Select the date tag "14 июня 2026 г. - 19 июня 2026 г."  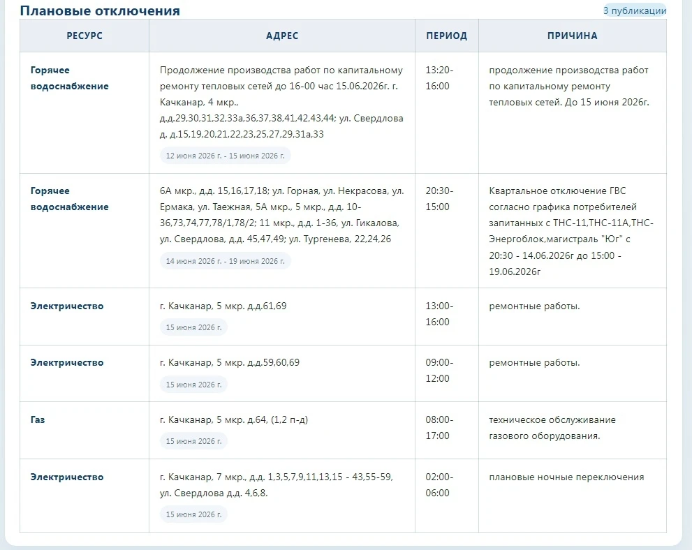pyautogui.click(x=225, y=261)
